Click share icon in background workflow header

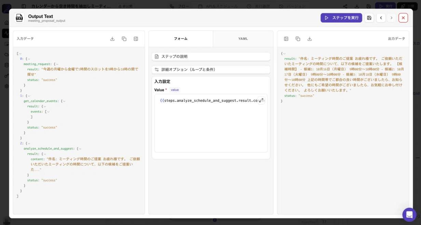coord(345,6)
